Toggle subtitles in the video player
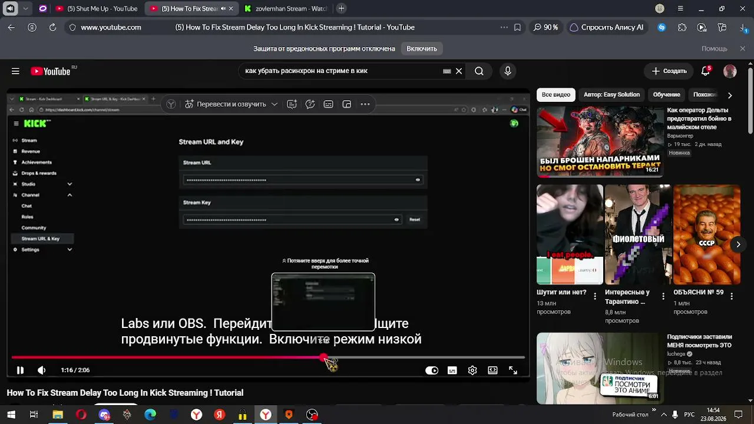The height and width of the screenshot is (424, 754). coord(452,370)
